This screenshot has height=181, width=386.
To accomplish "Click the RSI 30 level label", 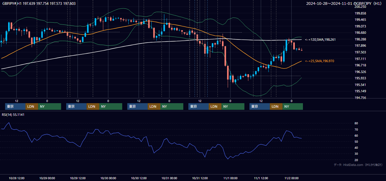I will [x=356, y=154].
